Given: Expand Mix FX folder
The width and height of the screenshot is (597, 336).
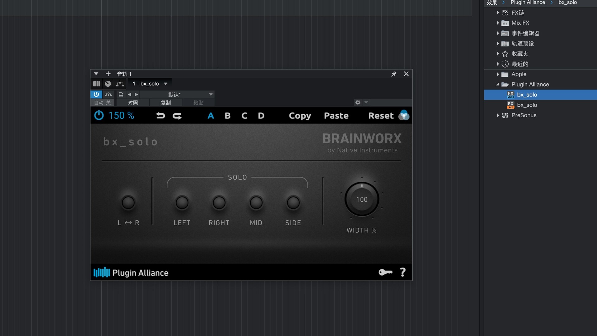Looking at the screenshot, I should coord(498,23).
